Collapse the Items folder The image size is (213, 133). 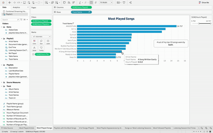[x=2, y=27]
